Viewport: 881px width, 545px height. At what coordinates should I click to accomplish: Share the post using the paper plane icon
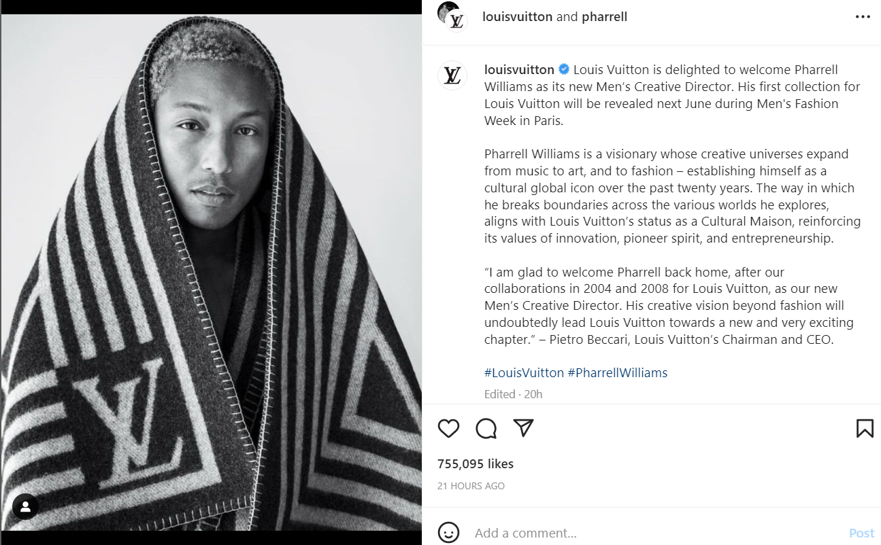pyautogui.click(x=522, y=427)
